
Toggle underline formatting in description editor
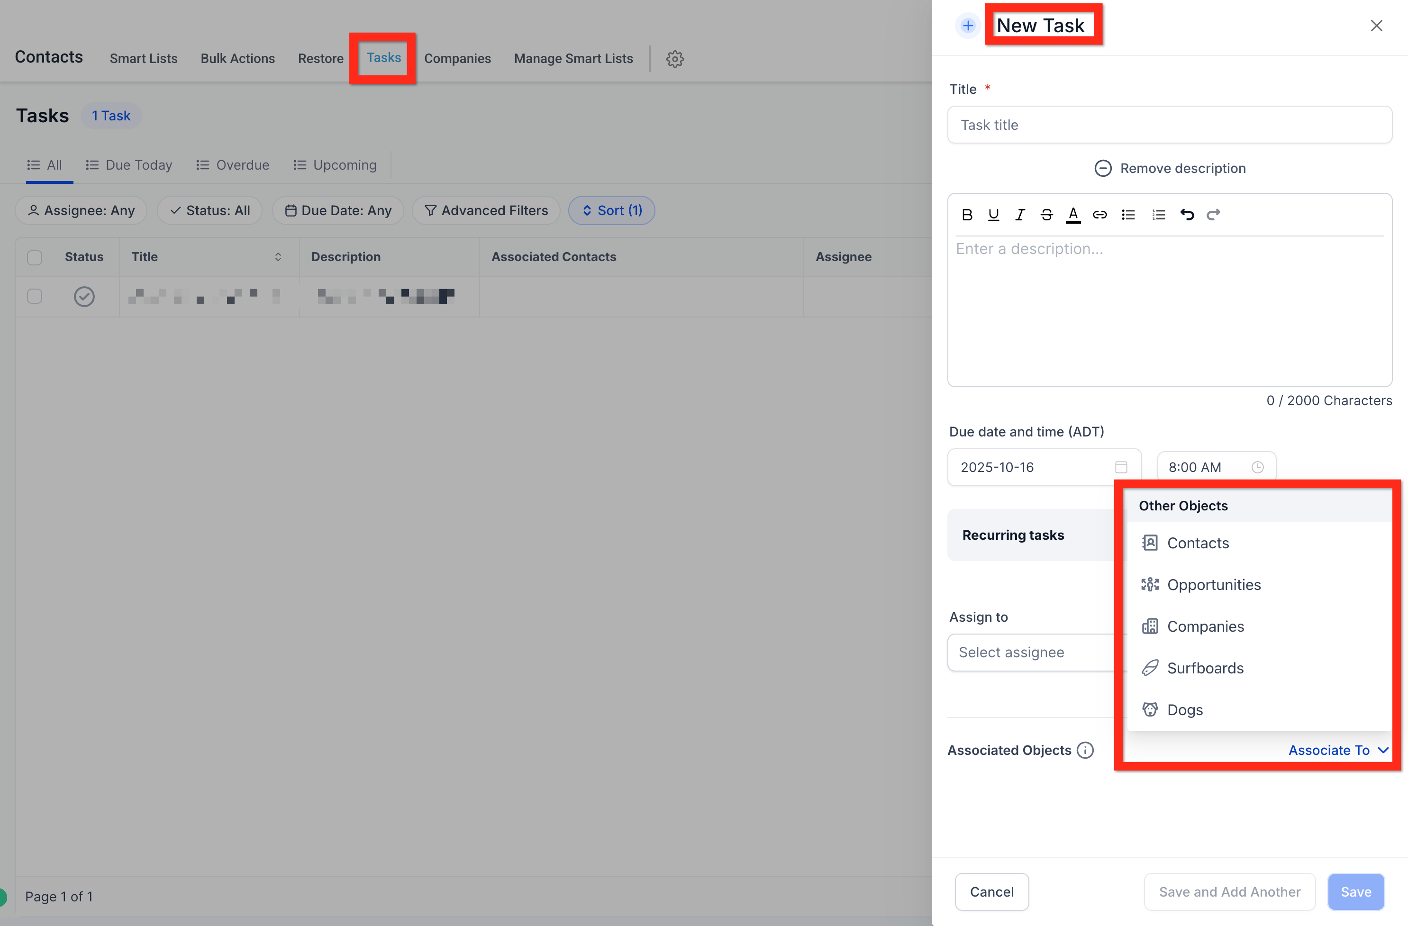993,215
